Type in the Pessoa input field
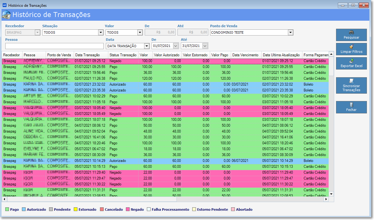Viewport: 374px width, 220px height. click(x=54, y=46)
